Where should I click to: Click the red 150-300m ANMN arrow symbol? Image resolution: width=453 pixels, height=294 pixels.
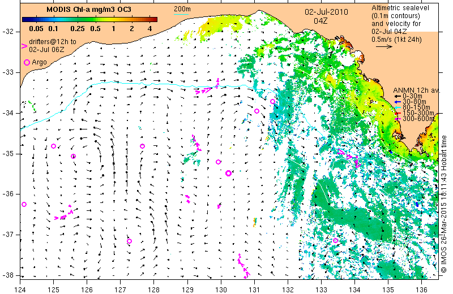[398, 113]
